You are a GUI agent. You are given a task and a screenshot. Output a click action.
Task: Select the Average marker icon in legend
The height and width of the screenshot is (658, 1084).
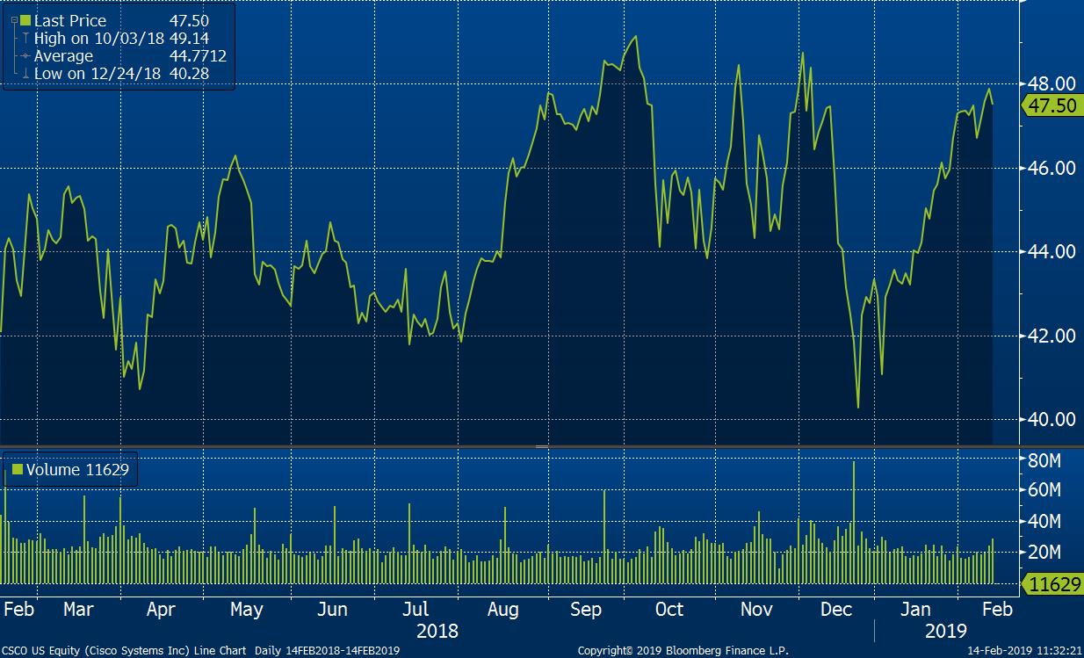pyautogui.click(x=26, y=56)
